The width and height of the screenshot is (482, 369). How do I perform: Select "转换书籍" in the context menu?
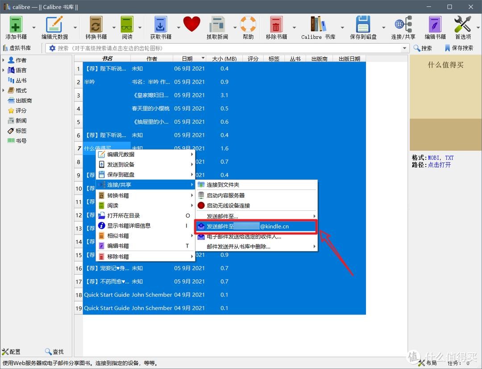click(118, 195)
